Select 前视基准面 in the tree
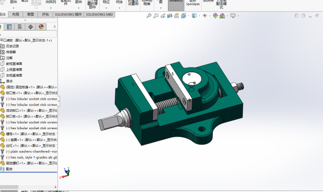The height and width of the screenshot is (192, 323). click(14, 64)
